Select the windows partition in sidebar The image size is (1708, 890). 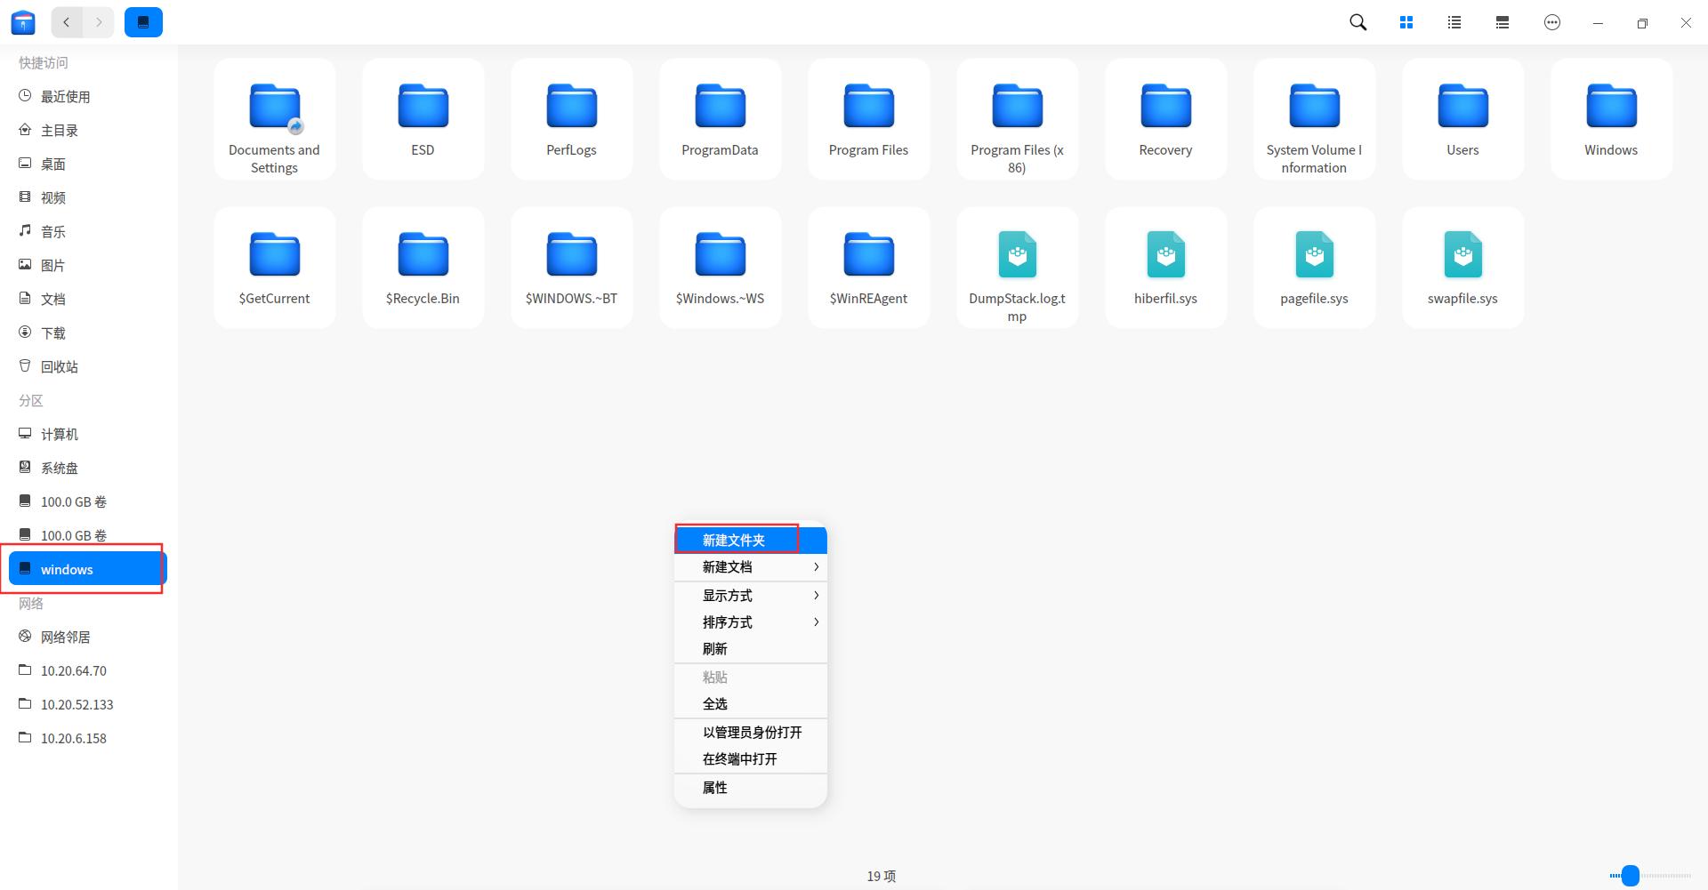point(88,569)
